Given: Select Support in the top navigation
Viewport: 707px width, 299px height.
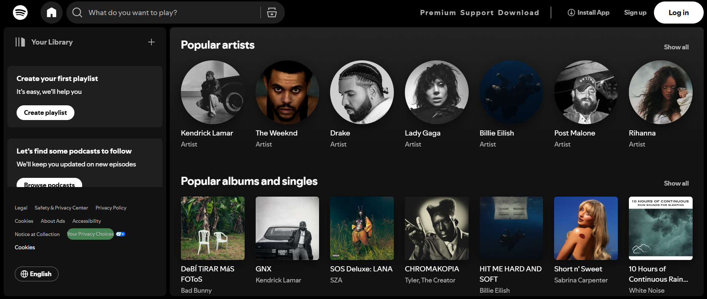Looking at the screenshot, I should click(477, 13).
